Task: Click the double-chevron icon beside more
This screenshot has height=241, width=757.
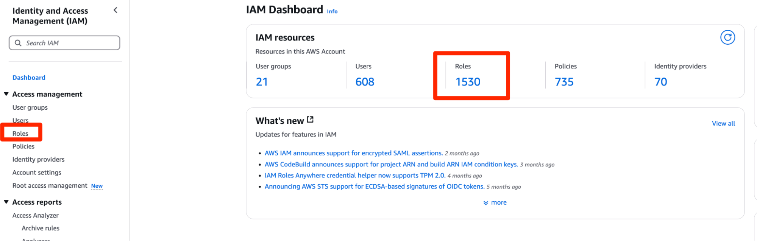Action: (485, 203)
